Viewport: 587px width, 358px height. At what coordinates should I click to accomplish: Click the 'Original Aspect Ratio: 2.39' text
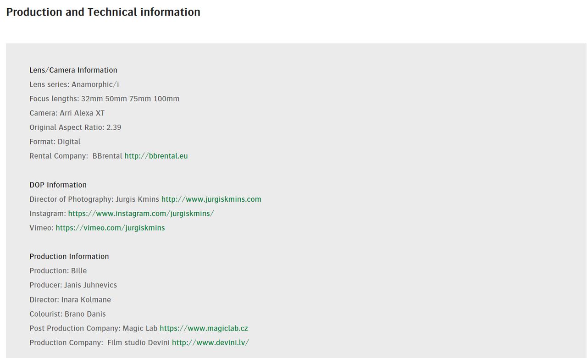(x=75, y=127)
